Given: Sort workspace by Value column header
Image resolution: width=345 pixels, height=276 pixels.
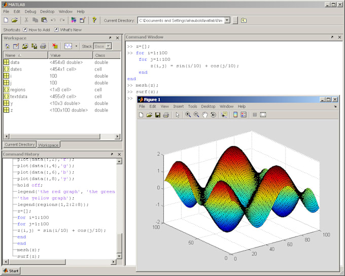Looking at the screenshot, I should coord(71,55).
